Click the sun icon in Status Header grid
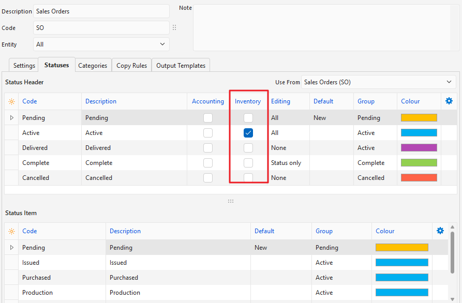The width and height of the screenshot is (462, 303). point(11,101)
